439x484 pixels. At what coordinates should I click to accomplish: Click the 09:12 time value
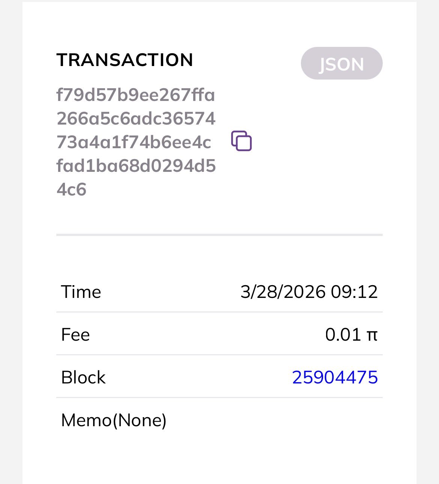(x=354, y=292)
